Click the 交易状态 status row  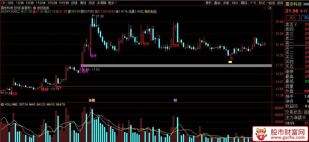click(297, 112)
